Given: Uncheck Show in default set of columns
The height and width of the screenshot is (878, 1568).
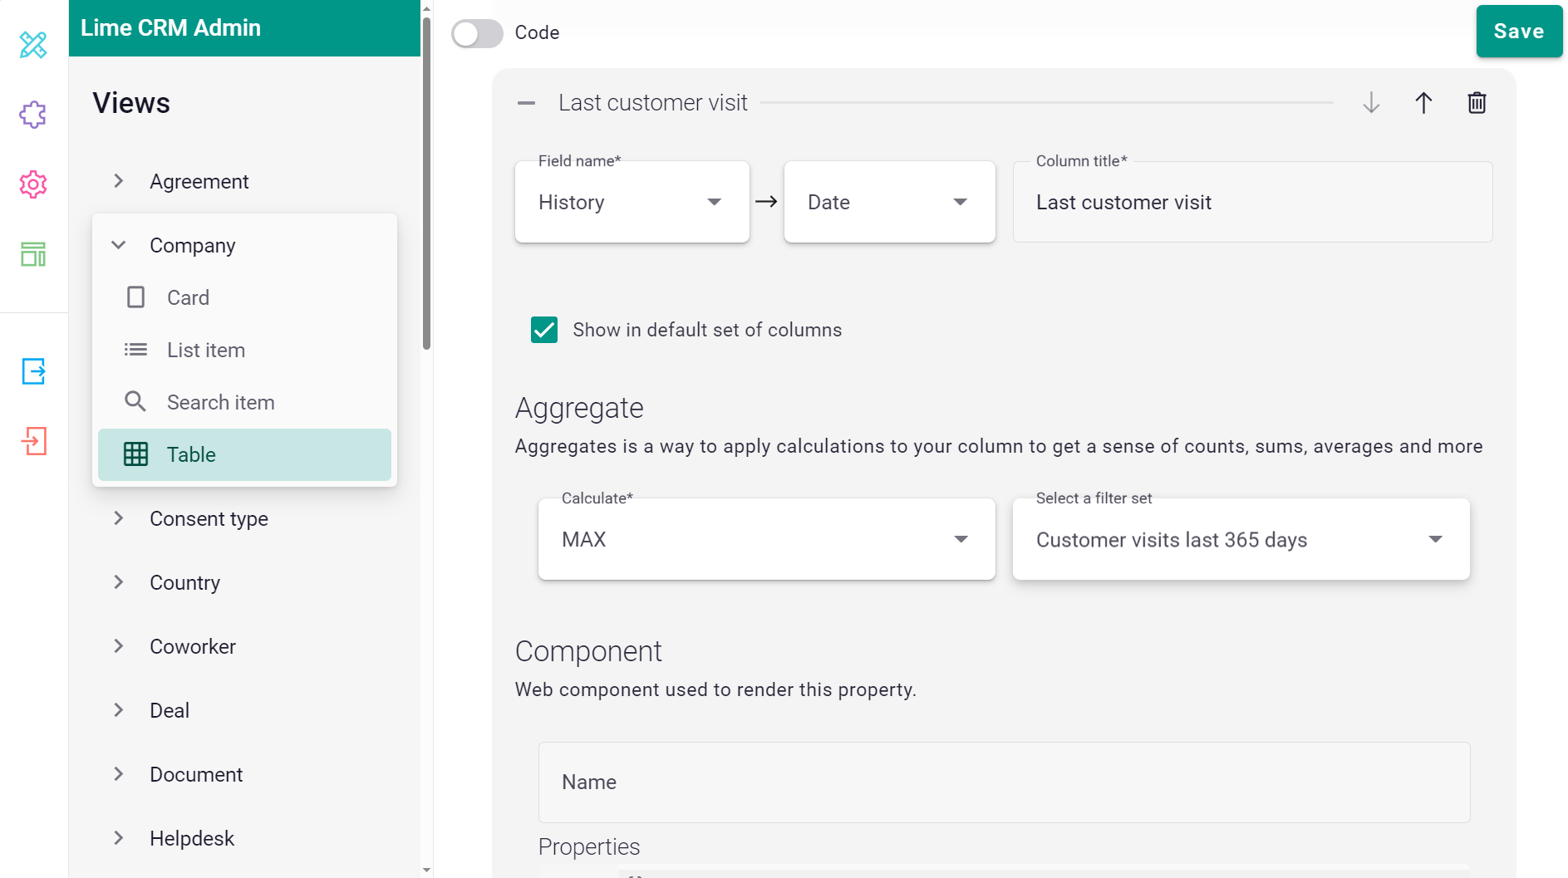Looking at the screenshot, I should (x=544, y=330).
